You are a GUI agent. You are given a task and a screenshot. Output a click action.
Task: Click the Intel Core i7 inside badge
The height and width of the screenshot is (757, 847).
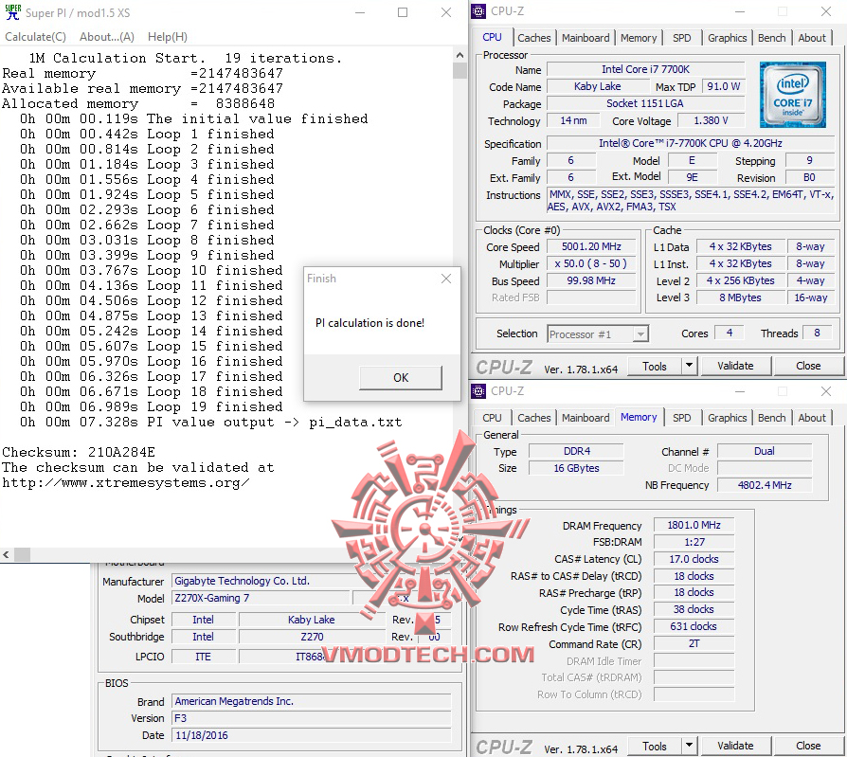pos(792,95)
